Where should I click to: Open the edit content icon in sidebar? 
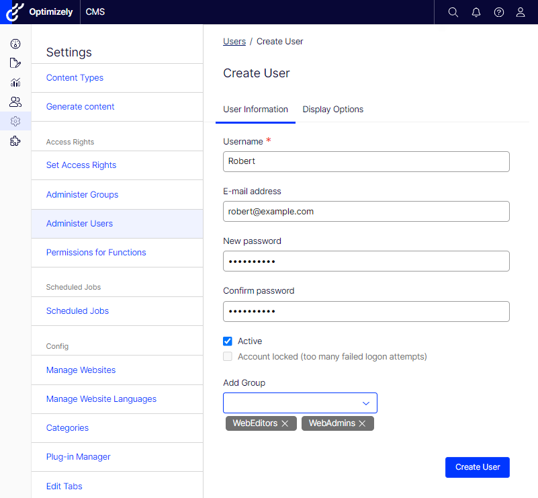click(x=15, y=63)
